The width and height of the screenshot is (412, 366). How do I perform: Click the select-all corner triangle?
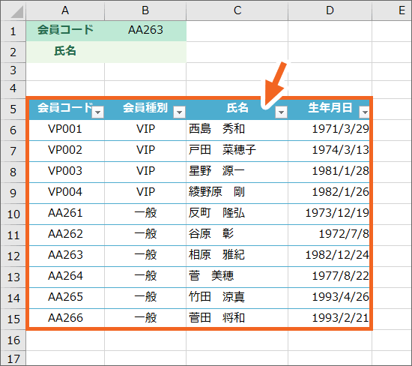coord(16,12)
